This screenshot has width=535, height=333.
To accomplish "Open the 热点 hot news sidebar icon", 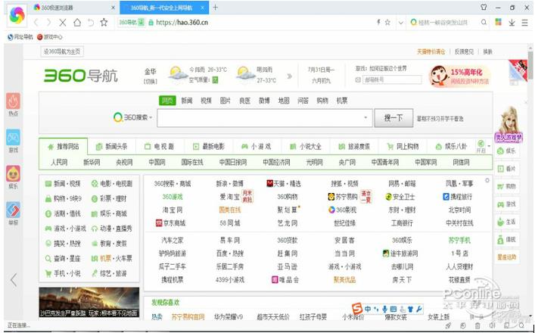I will 13,104.
